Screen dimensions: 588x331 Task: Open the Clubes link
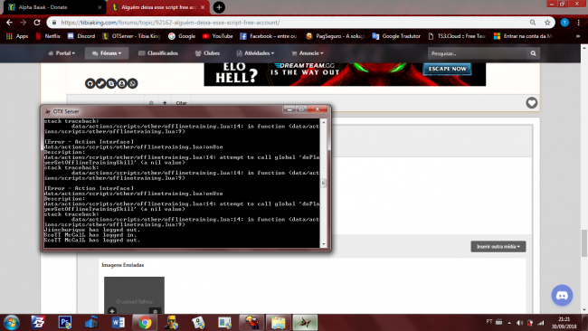coord(207,53)
